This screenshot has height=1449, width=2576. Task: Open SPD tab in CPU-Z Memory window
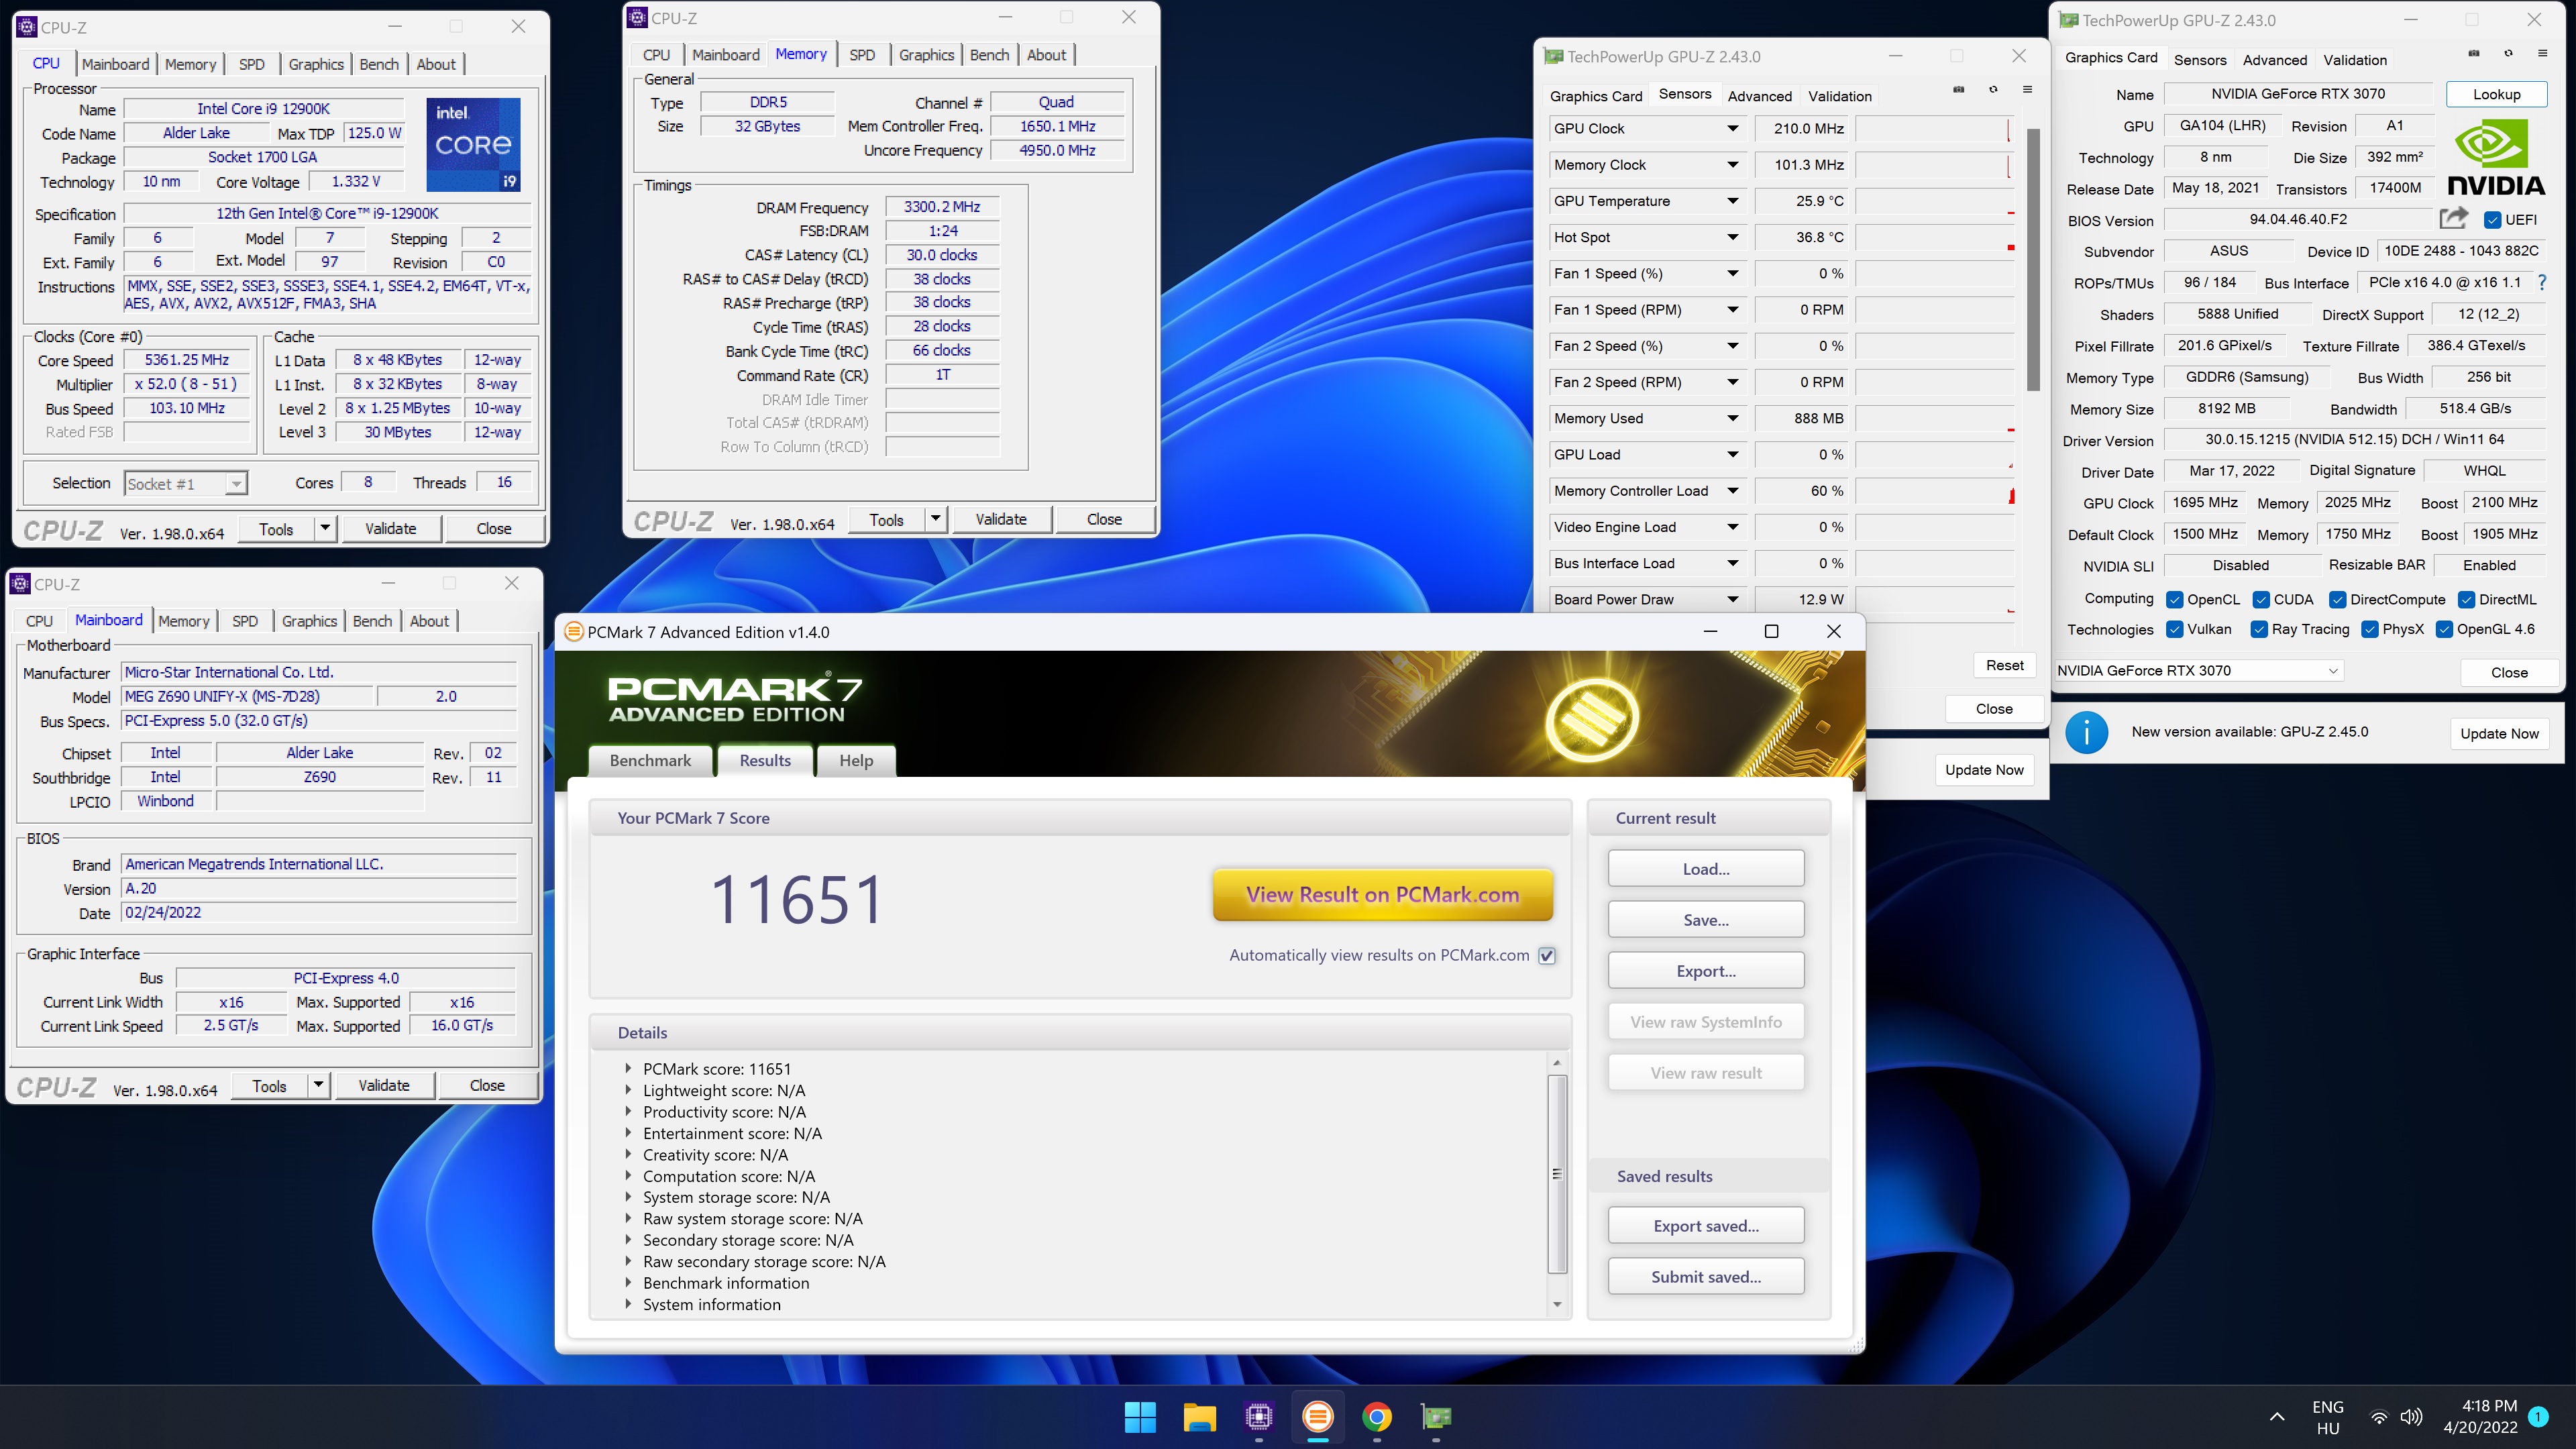pos(862,55)
